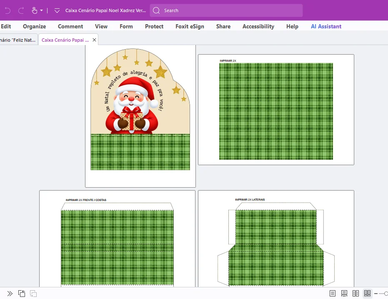Open the Hand tool dropdown arrow
This screenshot has width=388, height=299.
(x=42, y=10)
